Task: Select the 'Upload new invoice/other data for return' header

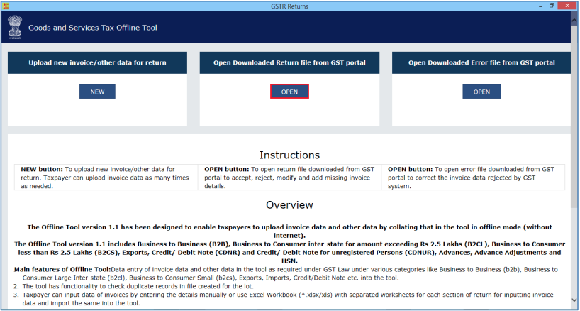Action: [97, 62]
